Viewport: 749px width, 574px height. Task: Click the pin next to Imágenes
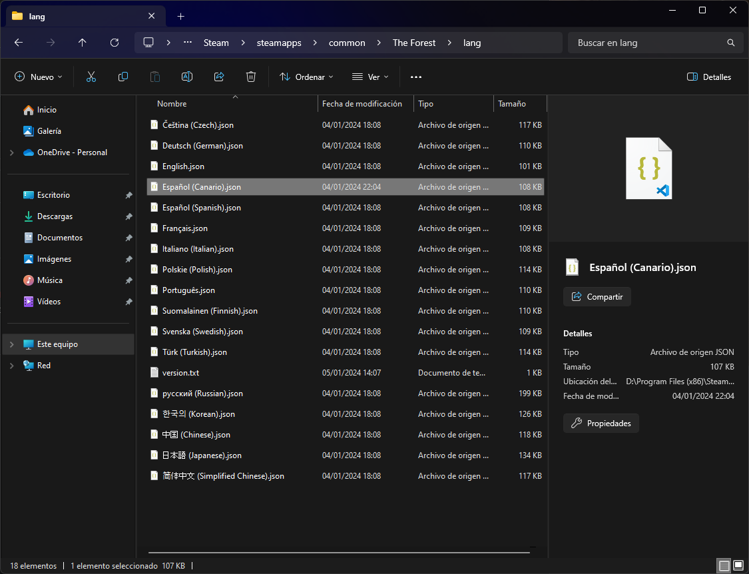(x=128, y=259)
